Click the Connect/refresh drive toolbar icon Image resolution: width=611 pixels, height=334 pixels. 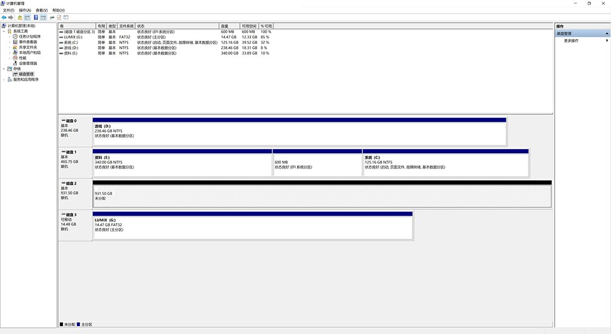[x=52, y=18]
